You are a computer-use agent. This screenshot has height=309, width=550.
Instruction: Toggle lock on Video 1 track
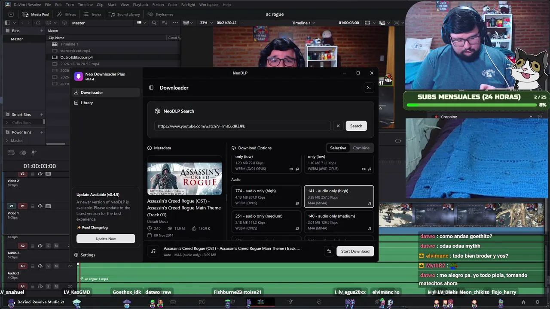[x=32, y=206]
